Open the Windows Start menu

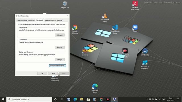point(3,99)
